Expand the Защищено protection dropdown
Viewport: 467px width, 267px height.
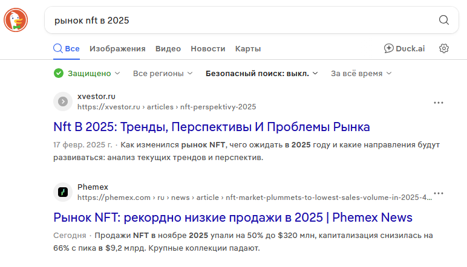tap(87, 73)
